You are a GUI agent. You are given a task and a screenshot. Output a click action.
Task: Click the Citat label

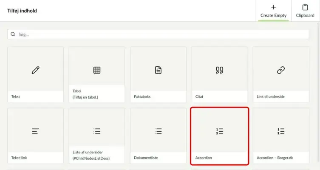click(x=199, y=96)
